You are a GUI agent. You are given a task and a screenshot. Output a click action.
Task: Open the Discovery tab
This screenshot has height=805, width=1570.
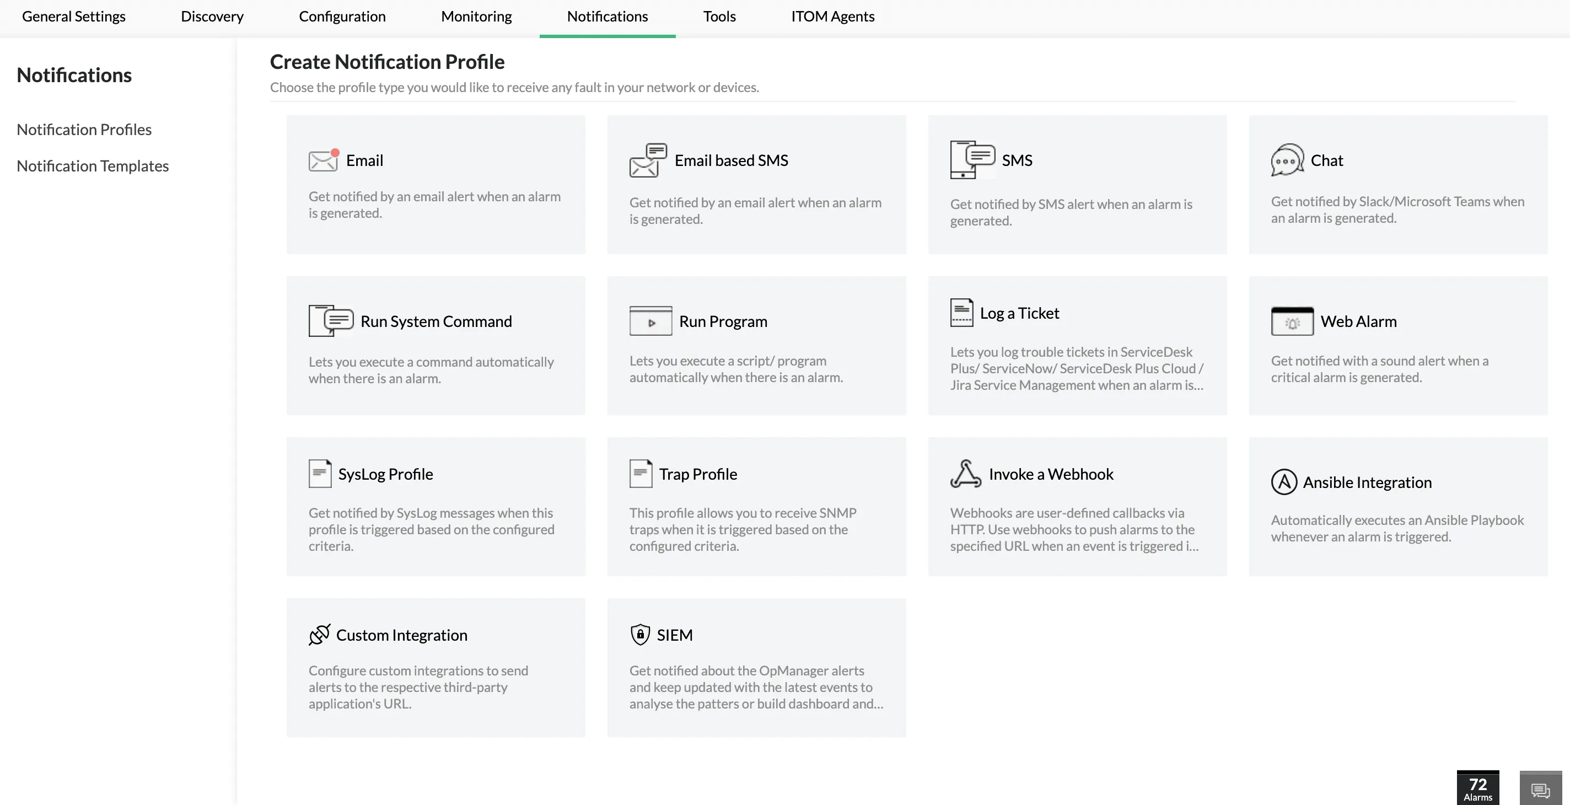(212, 17)
